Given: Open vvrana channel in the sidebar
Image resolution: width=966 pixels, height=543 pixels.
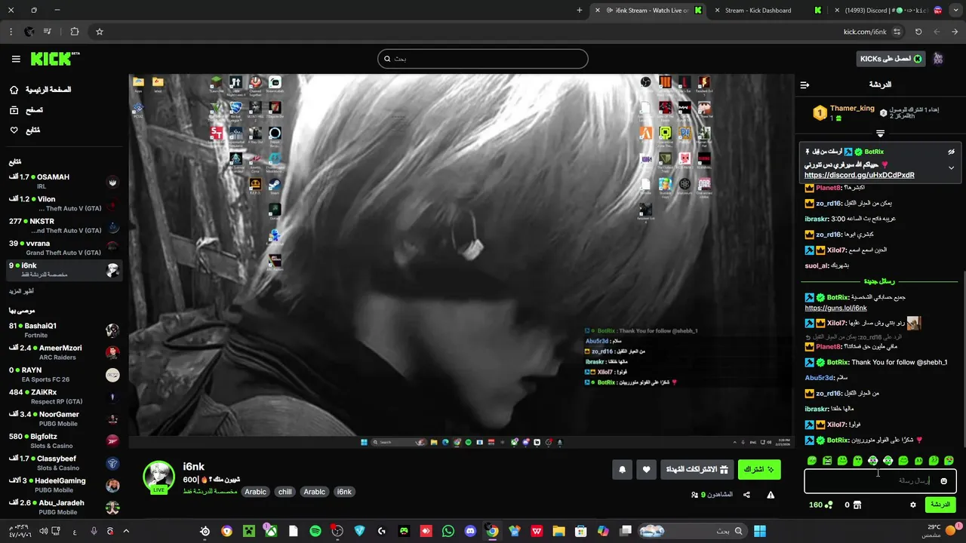Looking at the screenshot, I should pyautogui.click(x=64, y=247).
